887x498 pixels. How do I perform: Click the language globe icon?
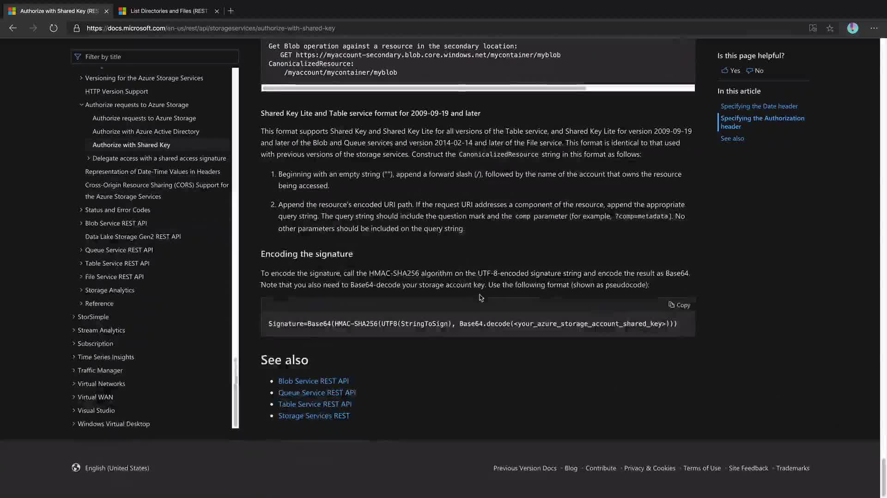pyautogui.click(x=76, y=468)
